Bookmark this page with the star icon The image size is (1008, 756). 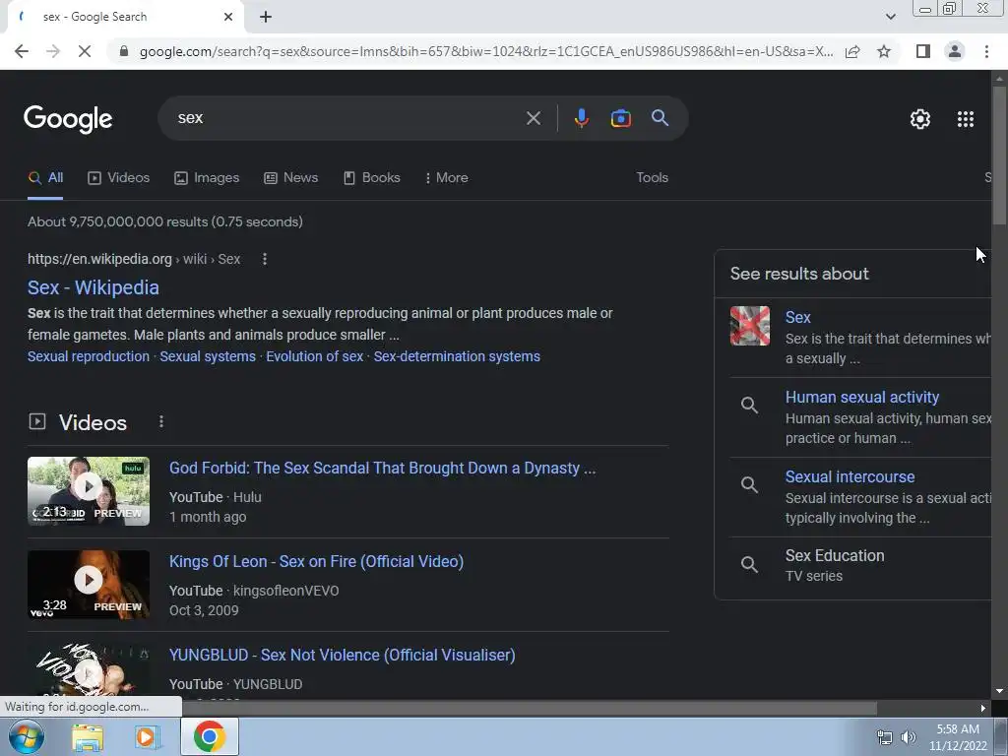click(x=884, y=51)
